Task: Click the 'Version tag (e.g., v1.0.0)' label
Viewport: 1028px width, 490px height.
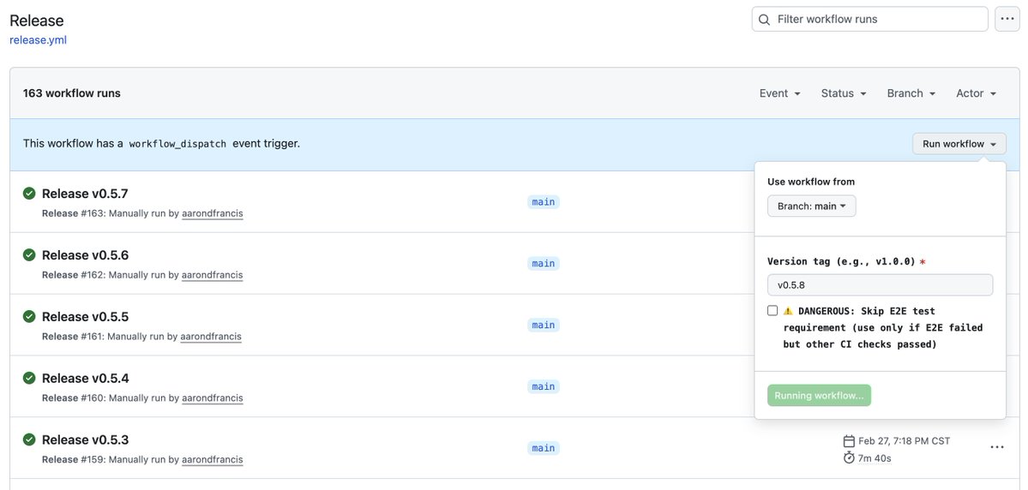Action: click(841, 261)
